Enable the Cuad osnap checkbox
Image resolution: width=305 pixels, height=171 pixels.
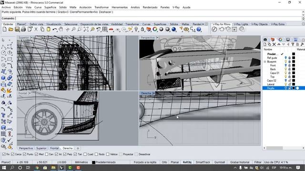[x=85, y=154]
